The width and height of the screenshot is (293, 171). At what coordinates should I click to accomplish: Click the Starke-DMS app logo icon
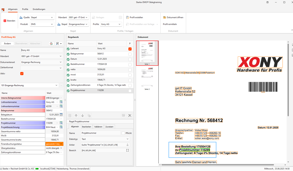coord(3,9)
